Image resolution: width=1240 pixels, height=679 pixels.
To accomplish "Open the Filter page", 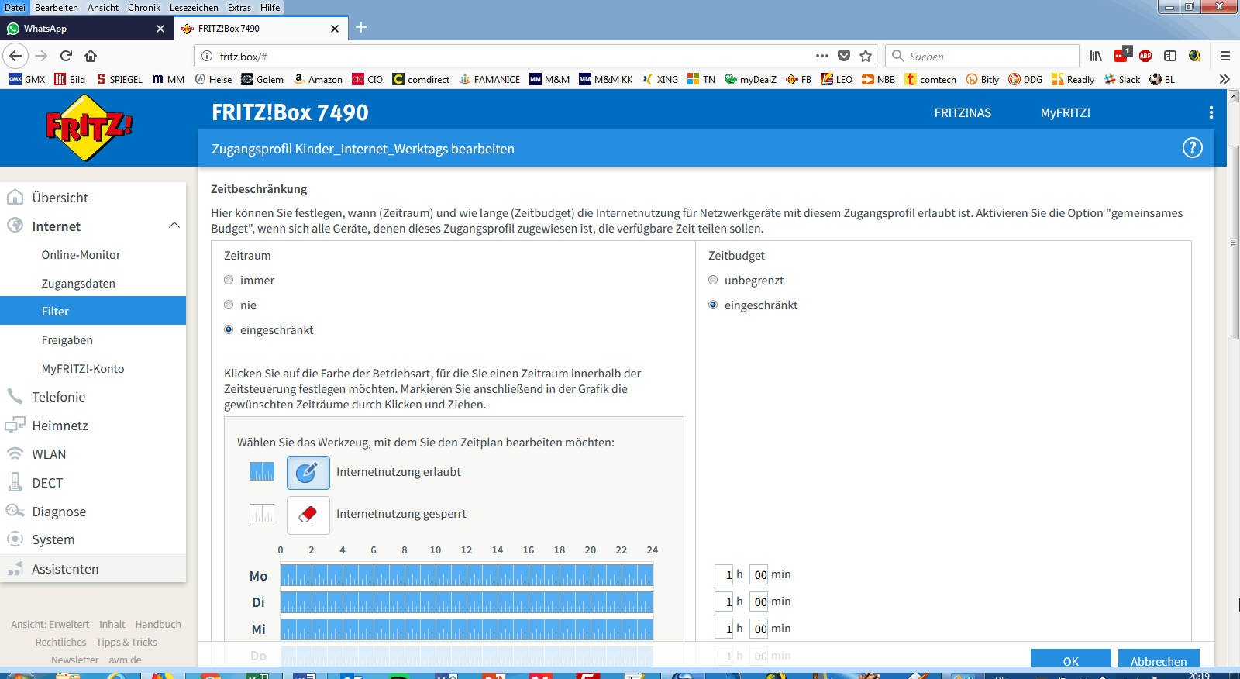I will [93, 311].
